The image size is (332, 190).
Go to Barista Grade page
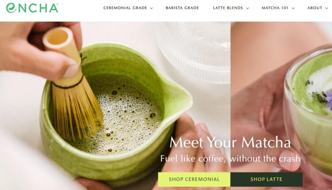(x=182, y=8)
